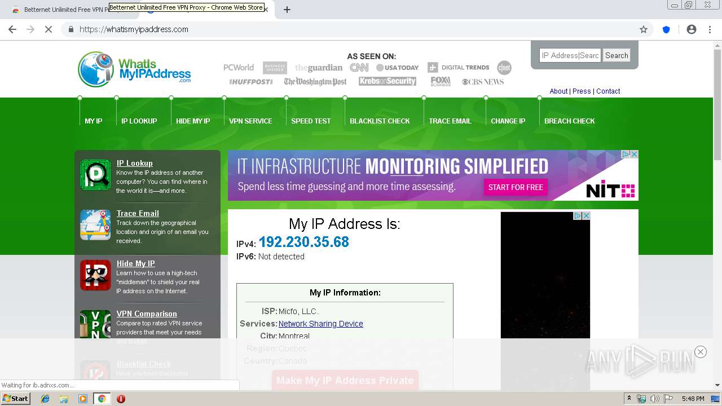The width and height of the screenshot is (722, 406).
Task: Bookmark this page with the star icon
Action: pos(644,29)
